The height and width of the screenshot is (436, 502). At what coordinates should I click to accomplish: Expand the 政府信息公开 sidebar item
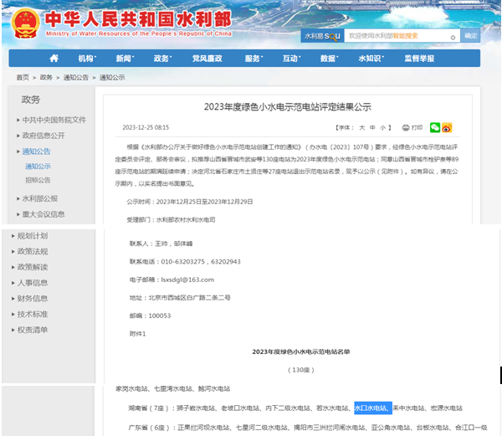(43, 135)
